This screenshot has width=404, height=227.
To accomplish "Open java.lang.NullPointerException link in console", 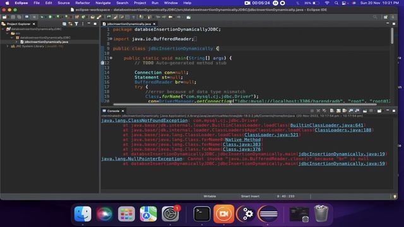I will 141,159.
